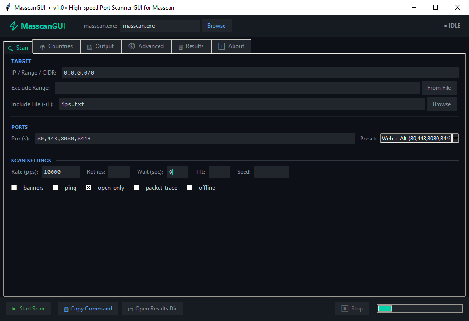Click the IP / Range / CIDR field
This screenshot has height=321, width=469.
click(260, 73)
